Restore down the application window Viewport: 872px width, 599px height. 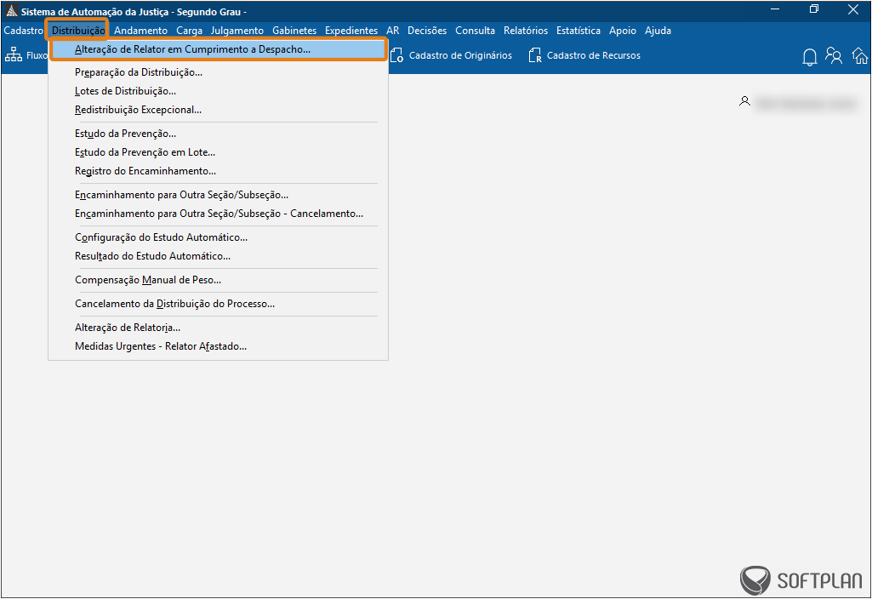point(814,9)
